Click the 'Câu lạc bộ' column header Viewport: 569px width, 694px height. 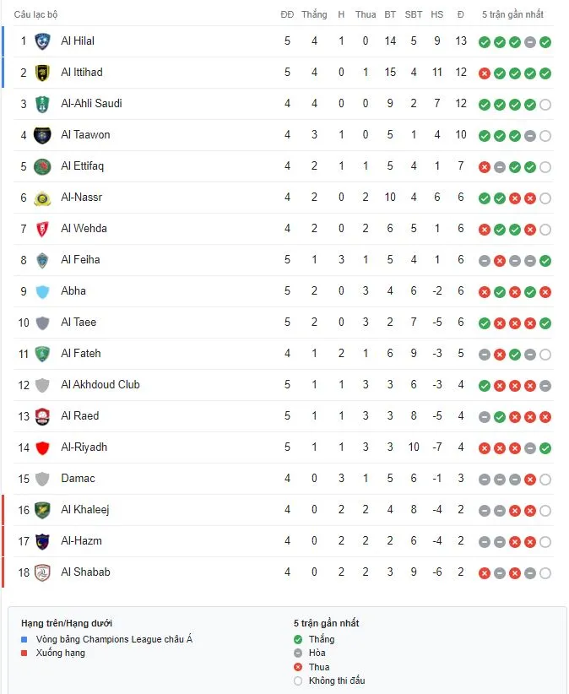[35, 14]
